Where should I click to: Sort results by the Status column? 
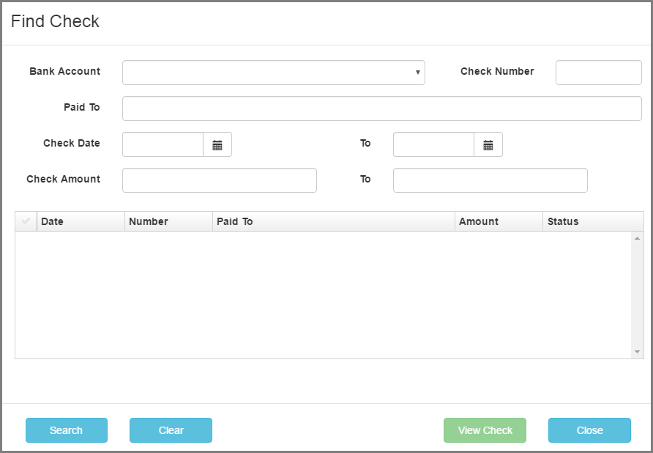coord(593,221)
